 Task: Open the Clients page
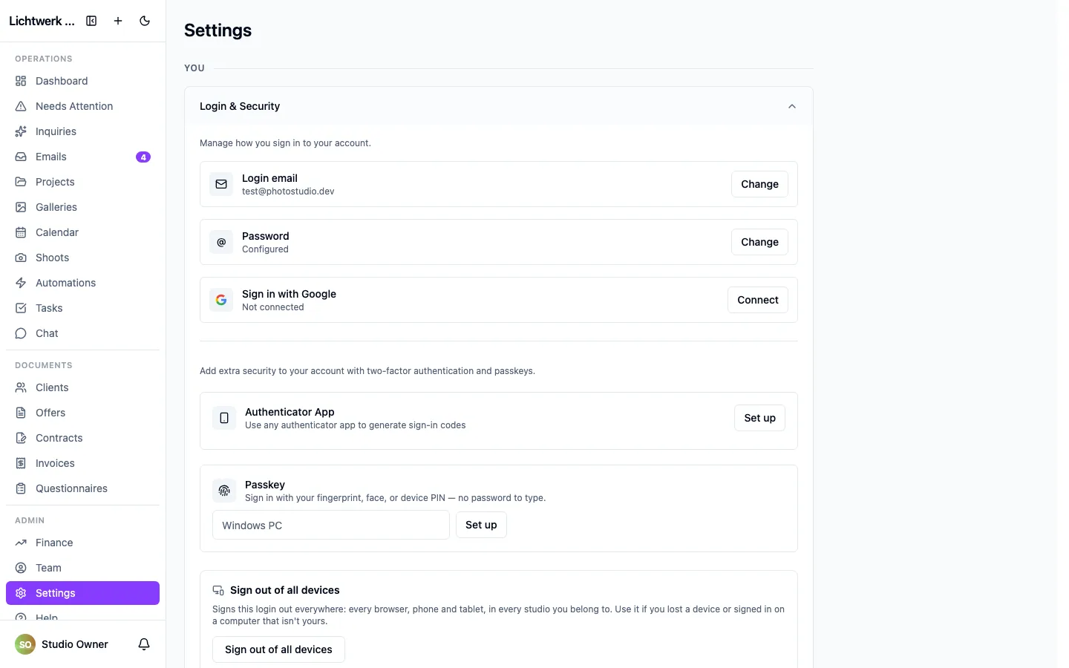point(82,387)
